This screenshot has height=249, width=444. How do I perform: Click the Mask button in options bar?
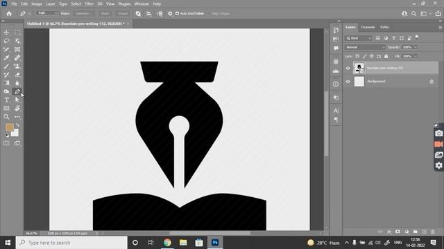105,14
